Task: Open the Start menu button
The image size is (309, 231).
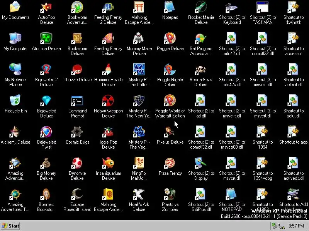Action: tap(10, 226)
